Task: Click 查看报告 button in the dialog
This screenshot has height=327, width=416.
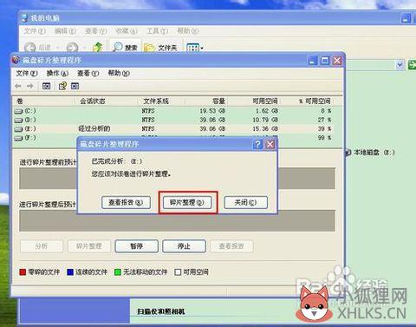Action: pos(126,202)
